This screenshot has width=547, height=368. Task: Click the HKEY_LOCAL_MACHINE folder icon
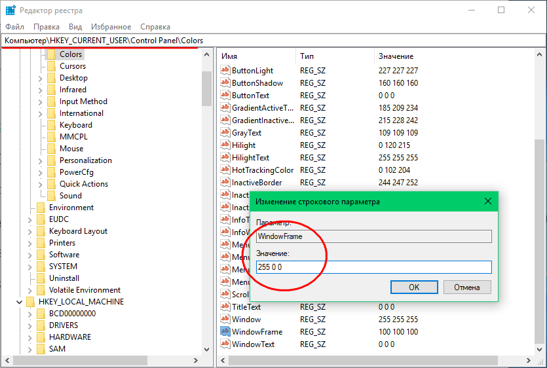pos(30,302)
